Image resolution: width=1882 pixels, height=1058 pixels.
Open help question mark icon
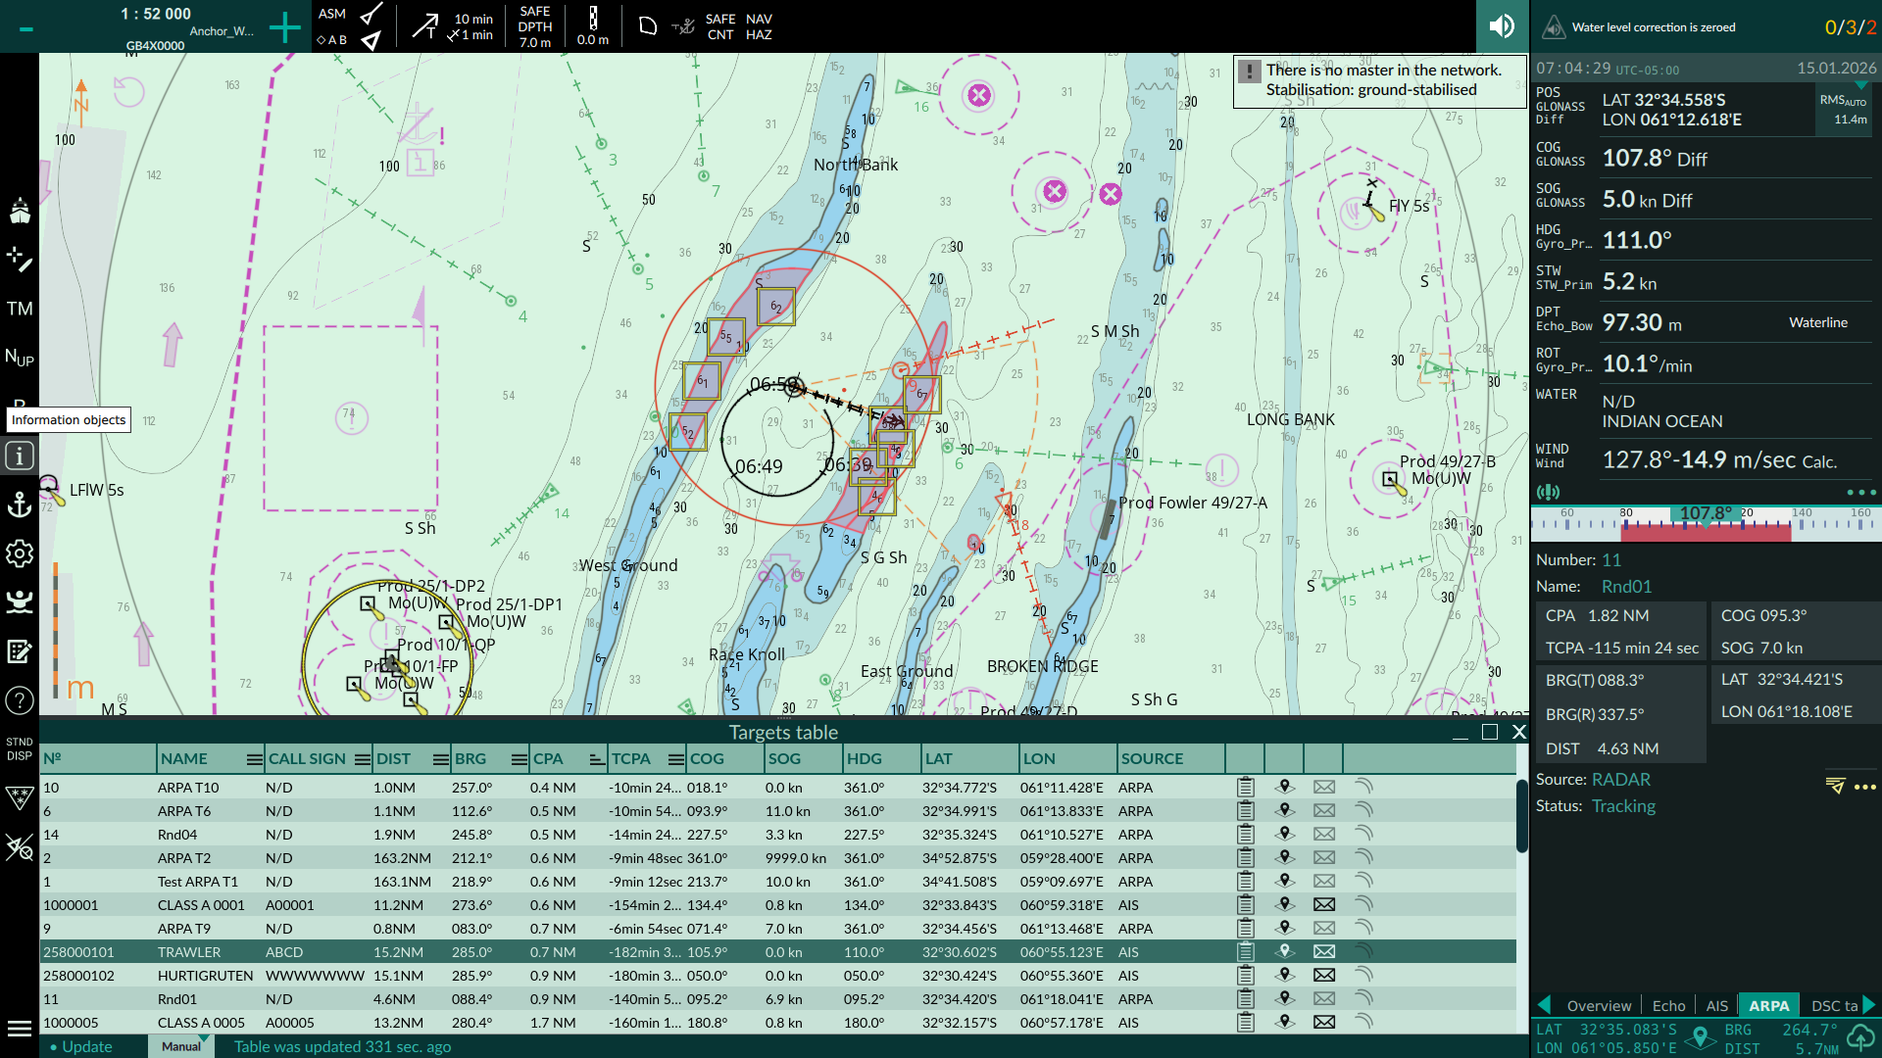click(x=20, y=701)
